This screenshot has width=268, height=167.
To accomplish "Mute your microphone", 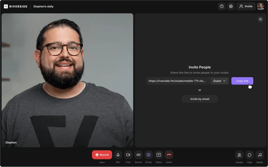I will (x=118, y=155).
